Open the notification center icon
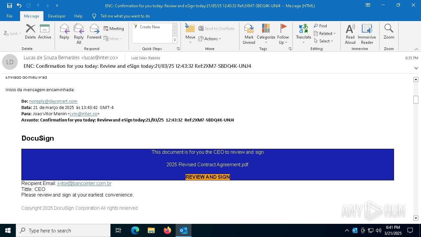421x237 pixels. pos(410,230)
